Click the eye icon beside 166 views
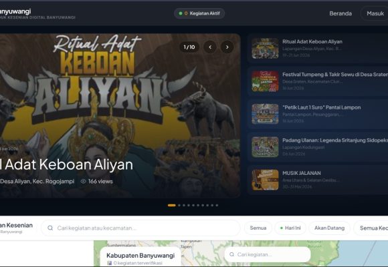Screen dimensions: 388x267 [84, 182]
